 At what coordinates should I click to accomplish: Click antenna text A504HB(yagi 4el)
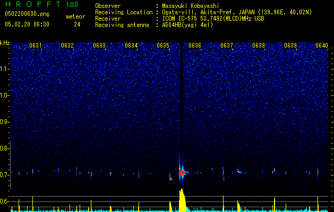tap(187, 25)
